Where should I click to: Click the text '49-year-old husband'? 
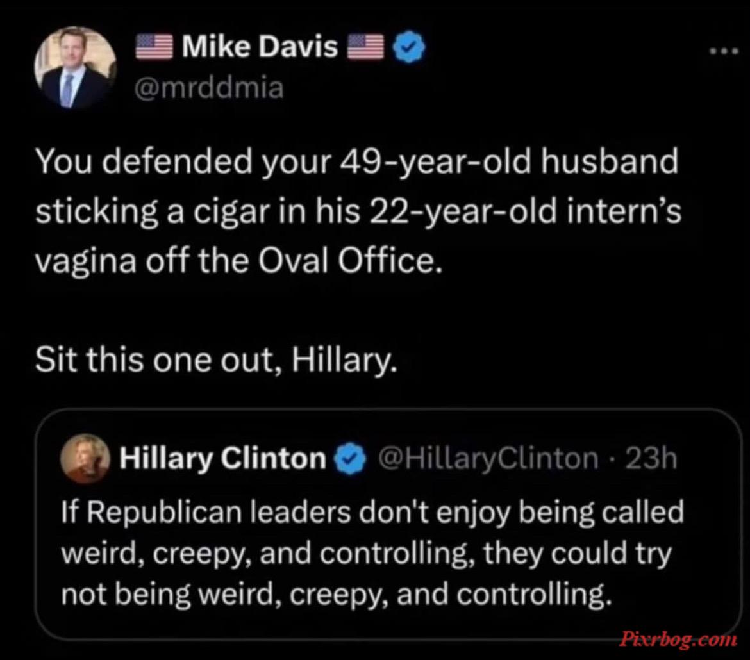click(x=509, y=162)
